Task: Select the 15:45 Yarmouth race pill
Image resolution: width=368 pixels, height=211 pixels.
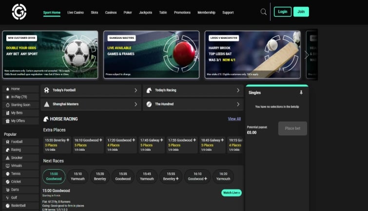Action: [147, 176]
